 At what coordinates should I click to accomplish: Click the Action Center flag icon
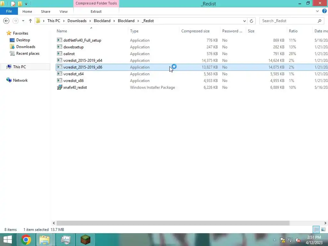(283, 240)
